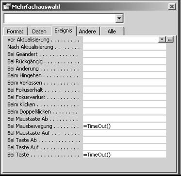Show the Alle tab
This screenshot has height=176, width=181.
(x=112, y=32)
